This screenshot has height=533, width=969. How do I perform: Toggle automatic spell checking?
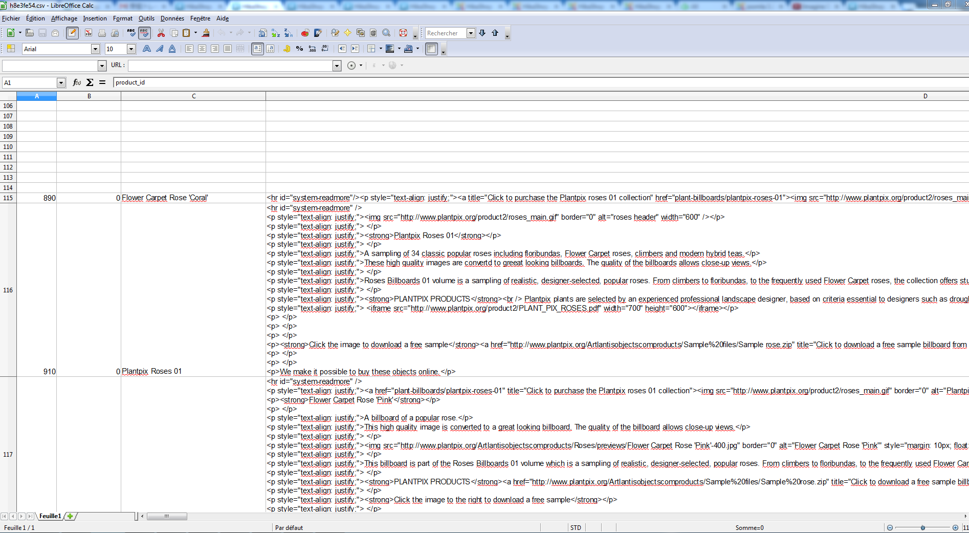click(x=144, y=33)
